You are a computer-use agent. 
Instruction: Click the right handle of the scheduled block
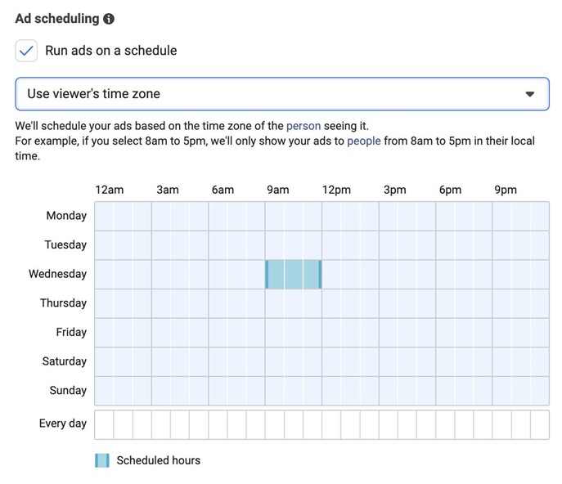click(x=320, y=274)
